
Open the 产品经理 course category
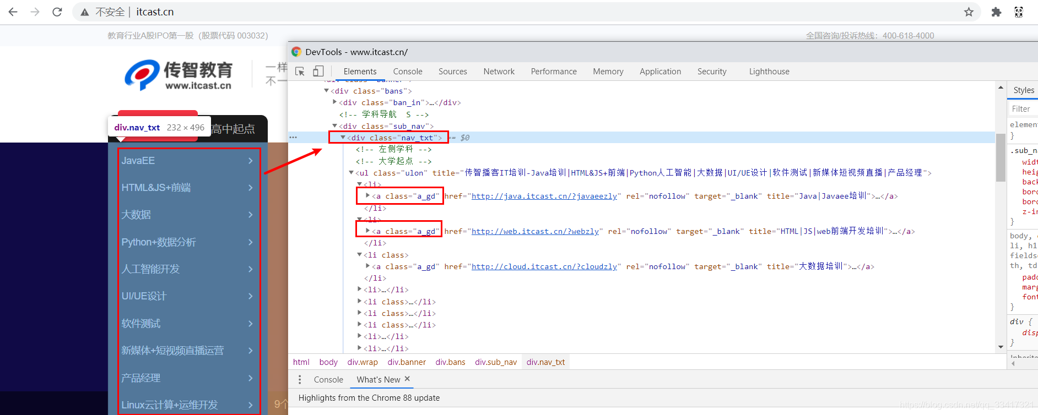pos(188,378)
